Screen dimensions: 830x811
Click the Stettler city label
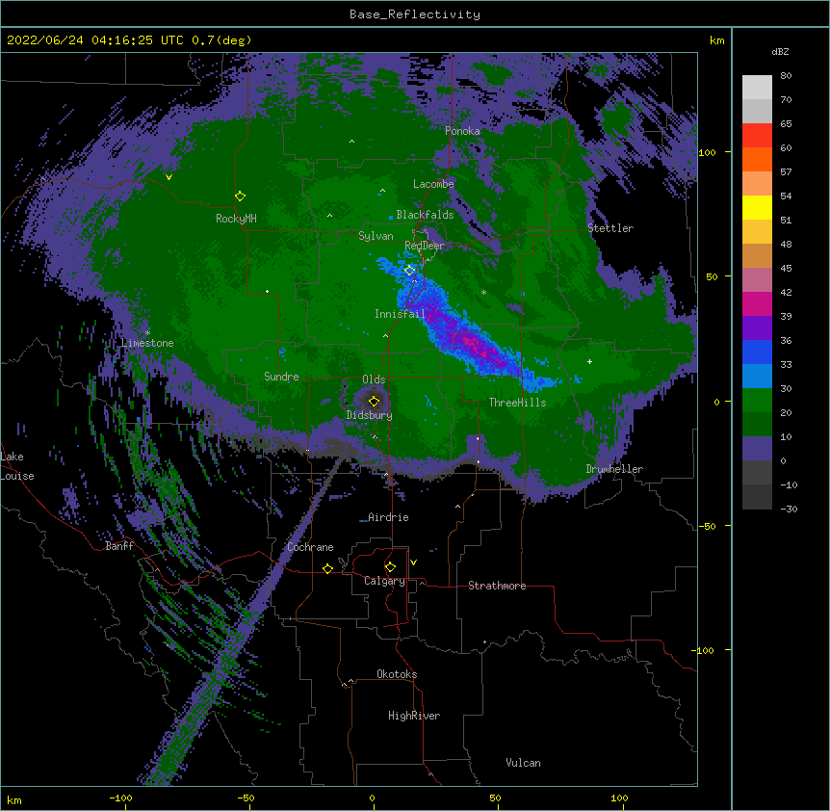click(x=610, y=228)
